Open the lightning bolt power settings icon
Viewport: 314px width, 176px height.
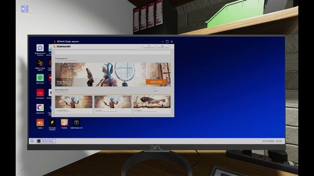tap(52, 123)
